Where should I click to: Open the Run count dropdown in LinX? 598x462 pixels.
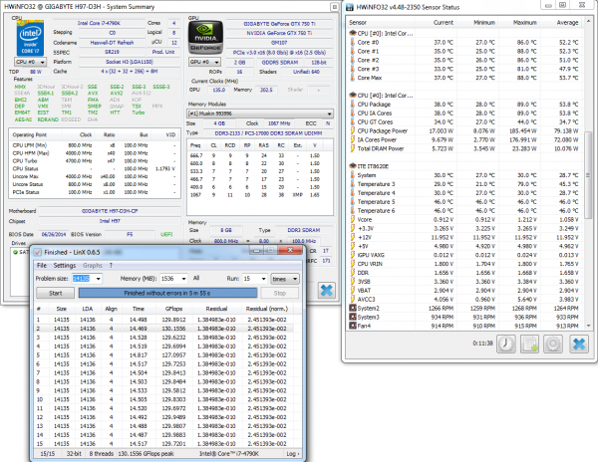pos(263,279)
